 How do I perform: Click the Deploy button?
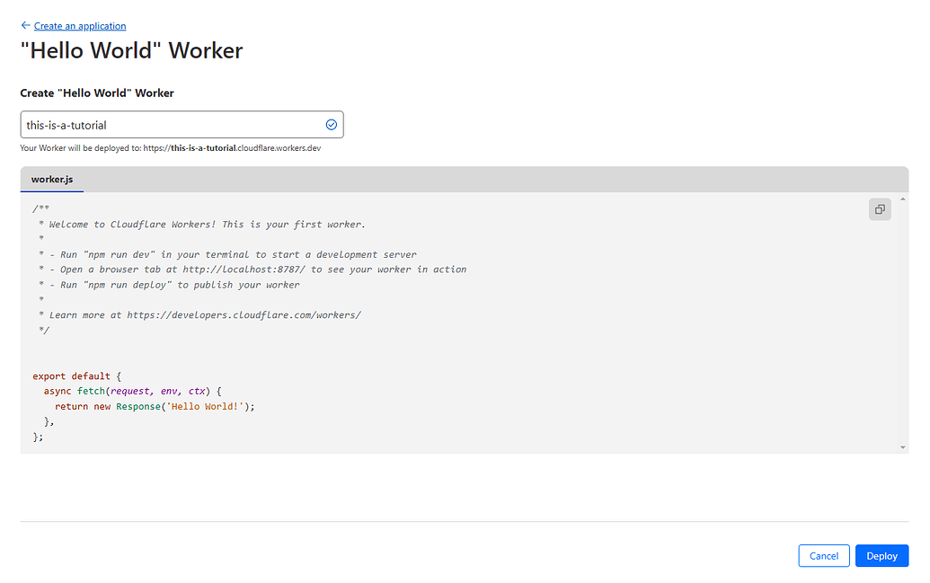[x=881, y=555]
